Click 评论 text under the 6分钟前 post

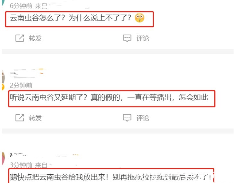point(143,38)
